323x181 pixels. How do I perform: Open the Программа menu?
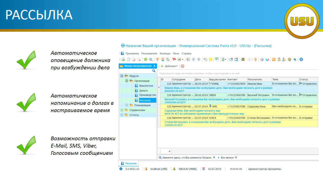[132, 54]
